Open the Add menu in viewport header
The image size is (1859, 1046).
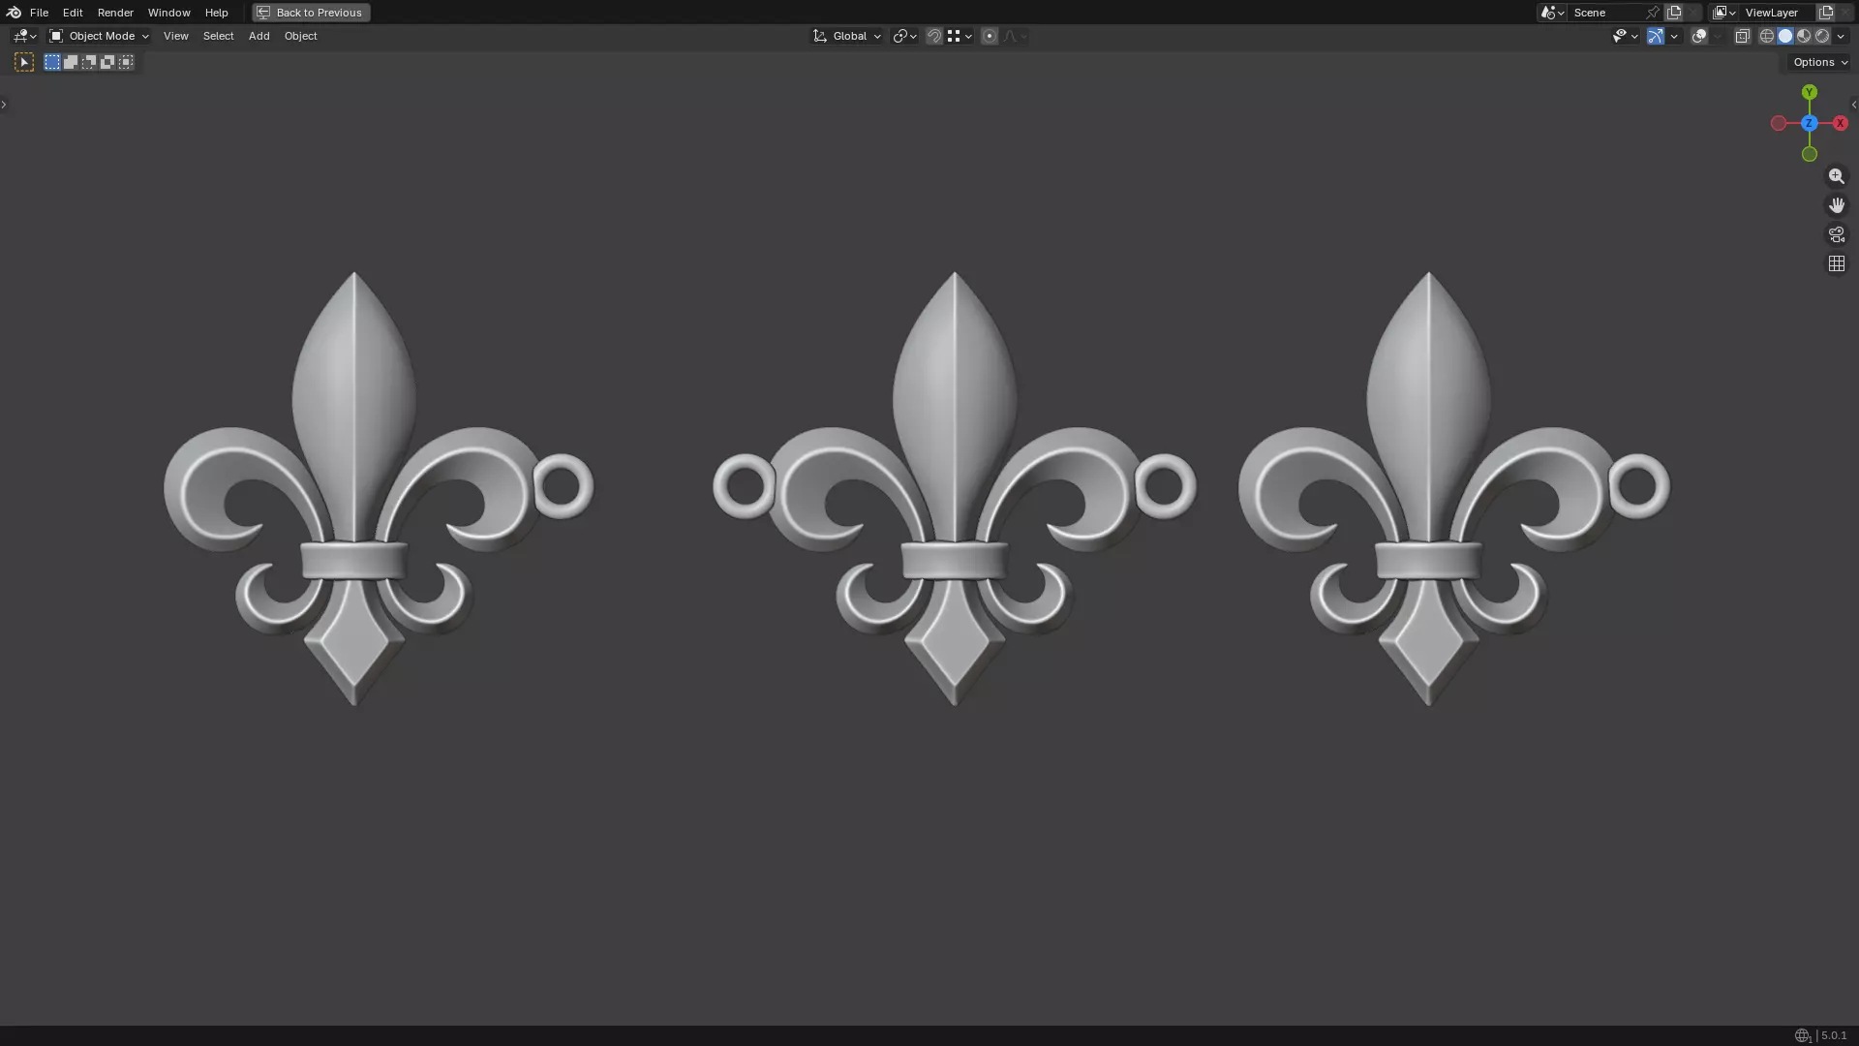259,36
